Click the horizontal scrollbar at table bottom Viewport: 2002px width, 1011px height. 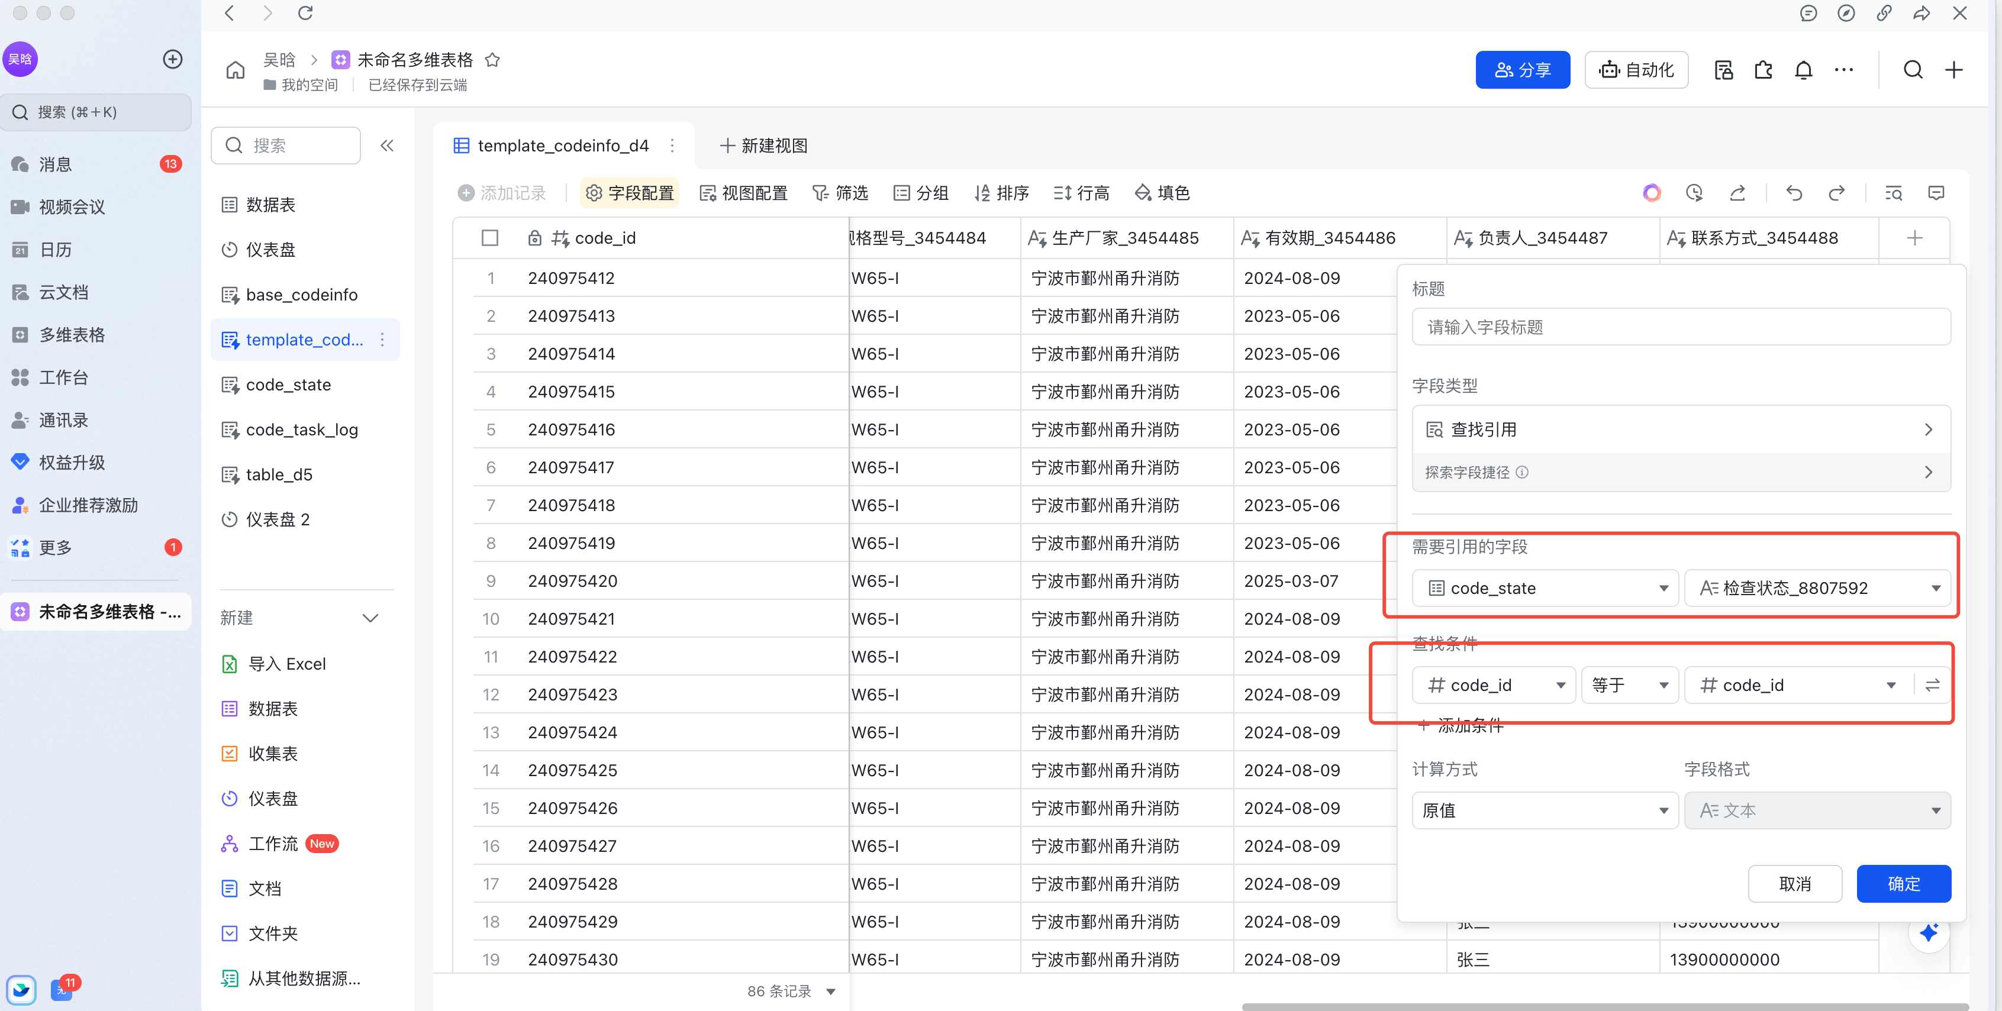(1604, 1006)
